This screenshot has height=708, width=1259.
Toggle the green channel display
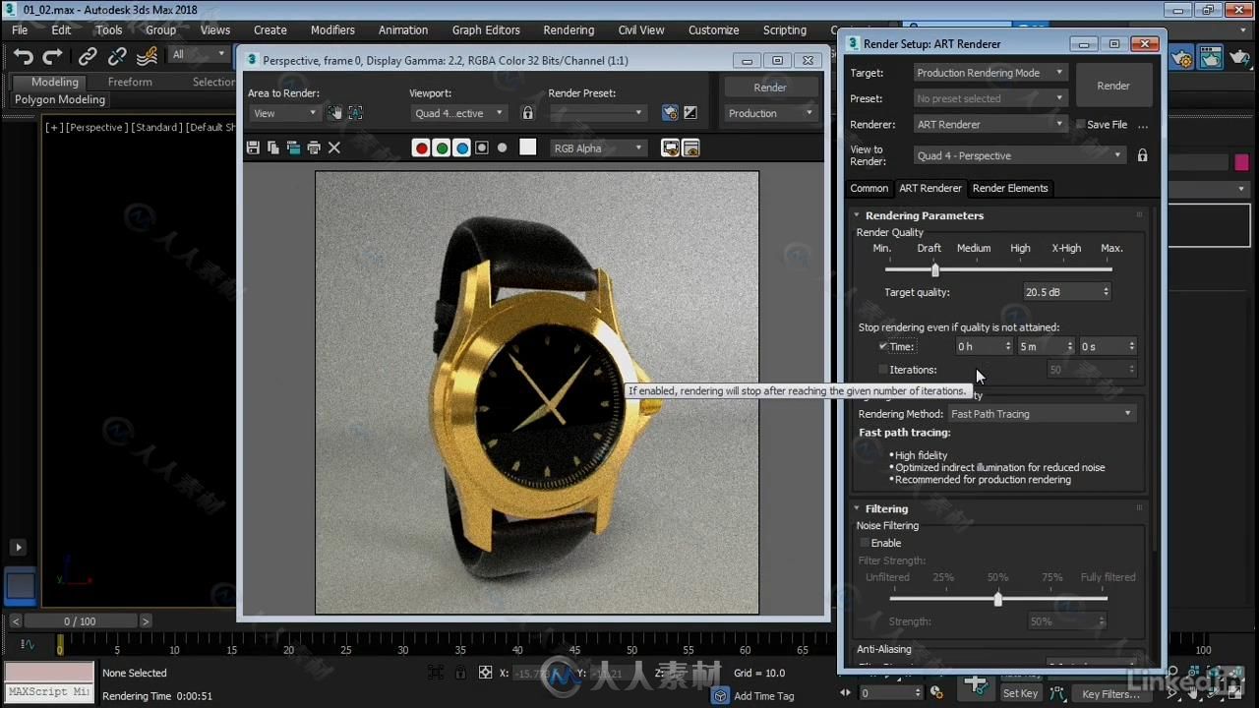click(x=442, y=147)
